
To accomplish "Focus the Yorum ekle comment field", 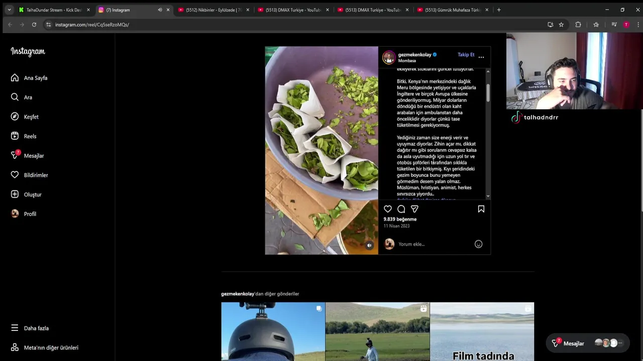I will coord(435,244).
